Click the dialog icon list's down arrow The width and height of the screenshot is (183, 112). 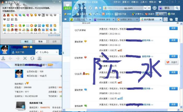click(60, 32)
